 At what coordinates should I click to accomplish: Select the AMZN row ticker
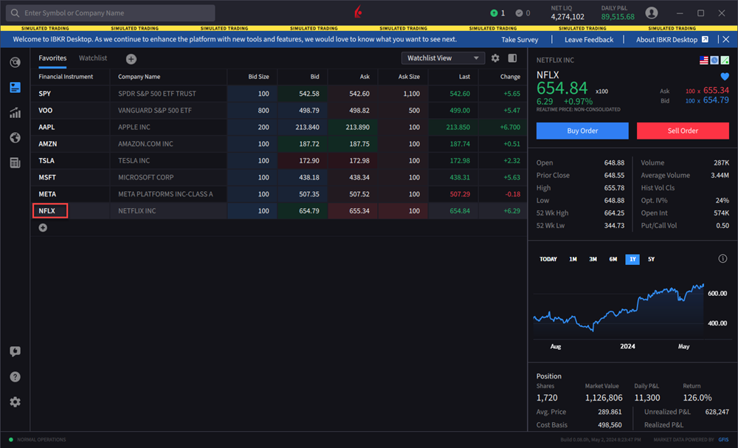tap(47, 144)
